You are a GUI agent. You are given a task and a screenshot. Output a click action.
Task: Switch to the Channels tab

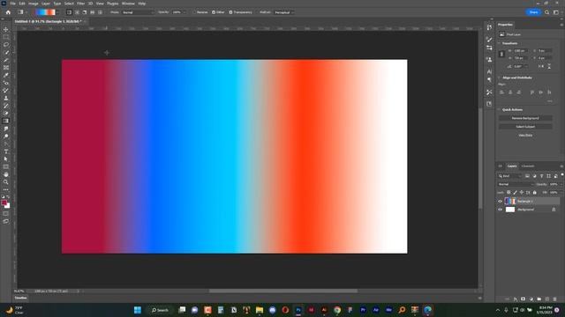528,166
